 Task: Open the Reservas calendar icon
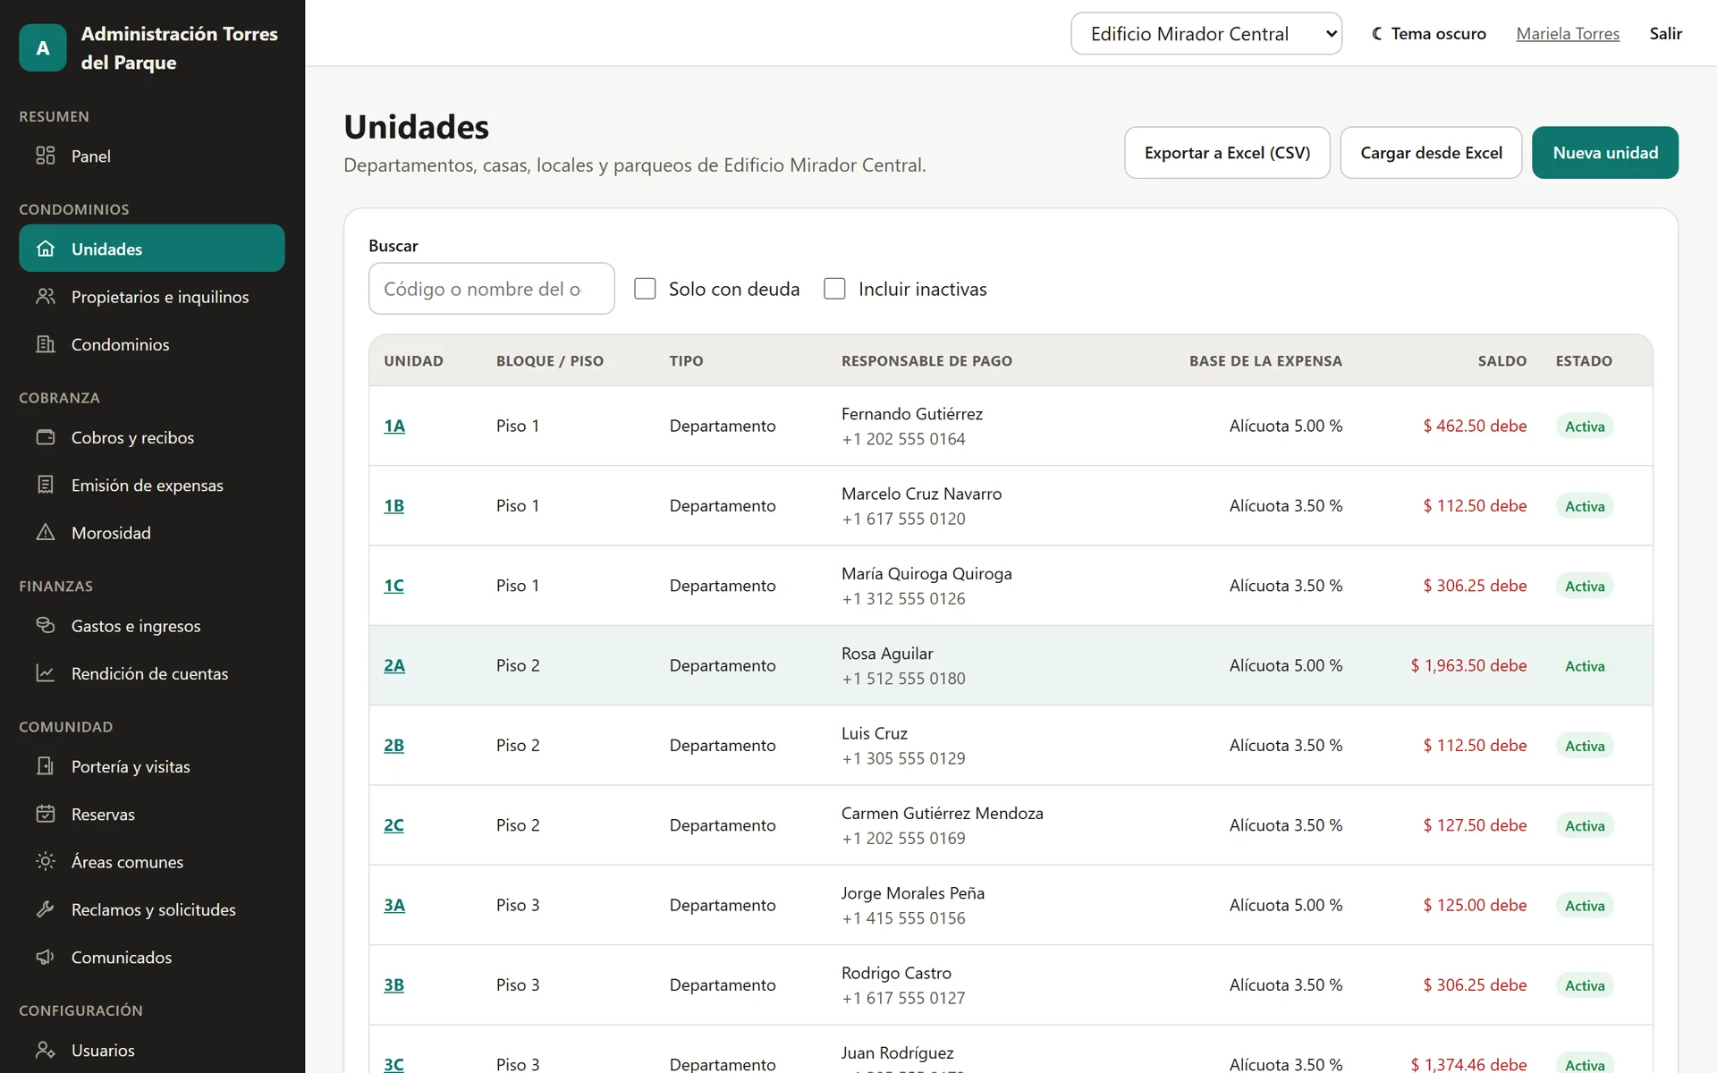(46, 814)
